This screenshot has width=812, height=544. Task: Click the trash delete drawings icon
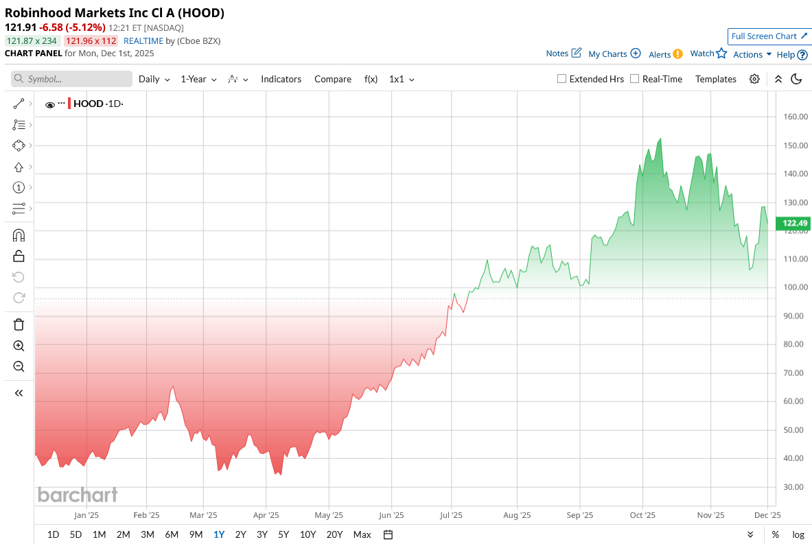pyautogui.click(x=19, y=324)
